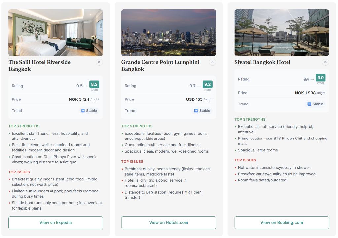
Task: Select the 9.2 rating badge for Grande Centre Point
Action: pos(207,84)
